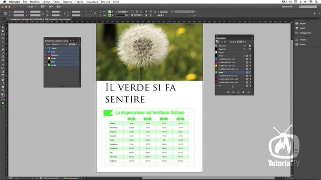Viewport: 321px width, 180px height.
Task: Click fill color box in control bar
Action: [110, 11]
